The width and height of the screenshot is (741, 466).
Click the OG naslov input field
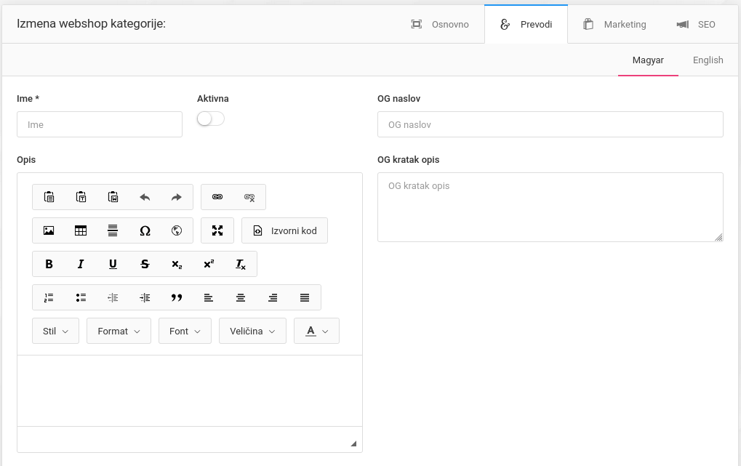tap(550, 124)
